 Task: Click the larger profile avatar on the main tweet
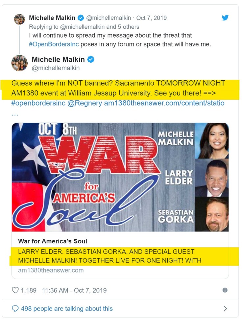click(x=19, y=63)
